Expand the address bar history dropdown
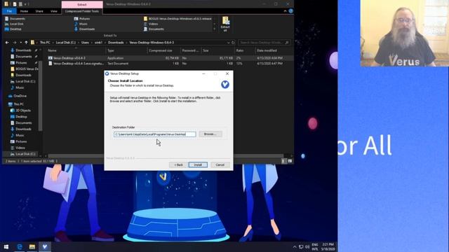Image resolution: width=449 pixels, height=252 pixels. [x=229, y=43]
